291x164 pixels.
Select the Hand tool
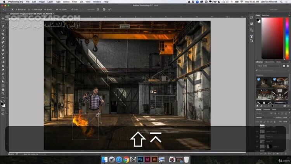pos(3,90)
